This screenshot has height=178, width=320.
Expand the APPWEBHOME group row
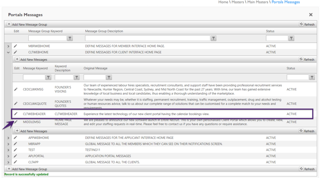[8, 138]
